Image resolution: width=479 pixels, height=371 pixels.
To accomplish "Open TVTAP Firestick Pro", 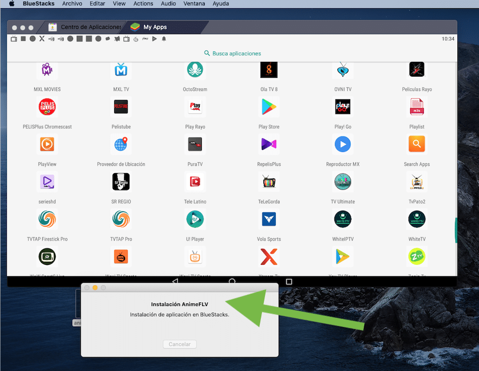I will point(47,220).
